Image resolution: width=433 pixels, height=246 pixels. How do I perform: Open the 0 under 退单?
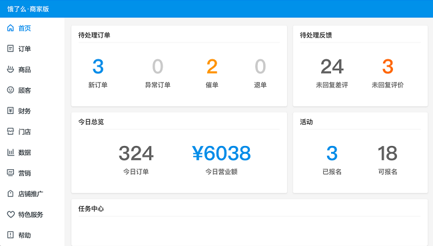(x=260, y=67)
